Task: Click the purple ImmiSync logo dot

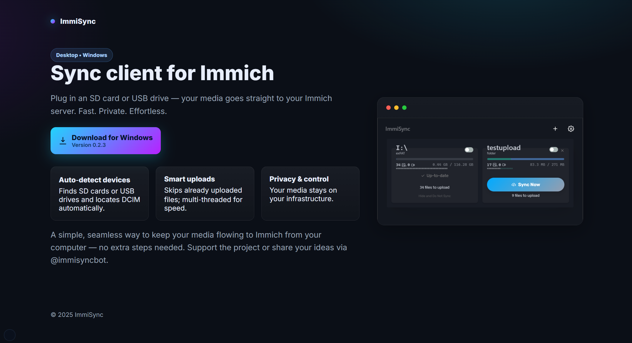Action: pos(53,21)
